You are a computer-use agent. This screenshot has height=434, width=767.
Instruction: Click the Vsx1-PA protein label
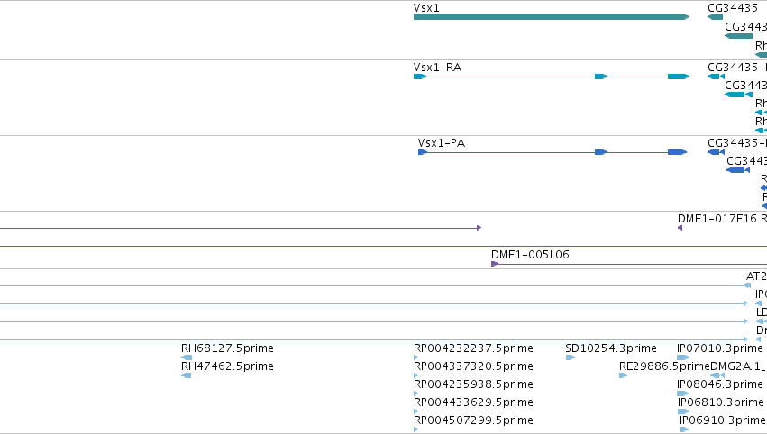442,143
